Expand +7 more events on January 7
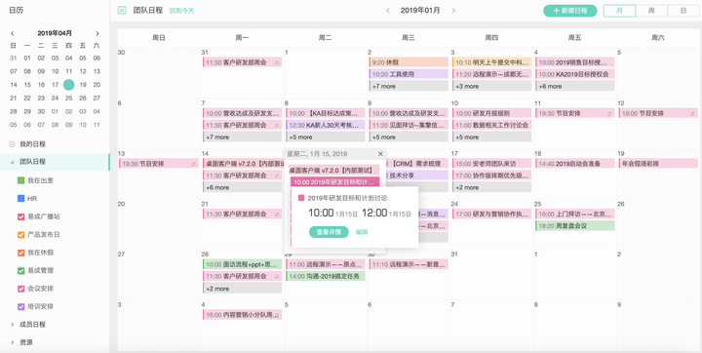The image size is (702, 353). pyautogui.click(x=242, y=137)
